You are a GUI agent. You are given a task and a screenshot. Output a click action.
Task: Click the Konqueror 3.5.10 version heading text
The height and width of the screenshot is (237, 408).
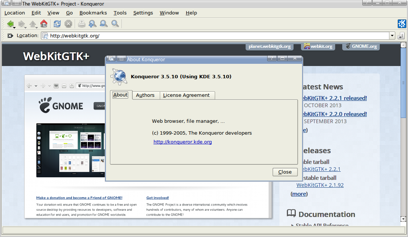(181, 76)
